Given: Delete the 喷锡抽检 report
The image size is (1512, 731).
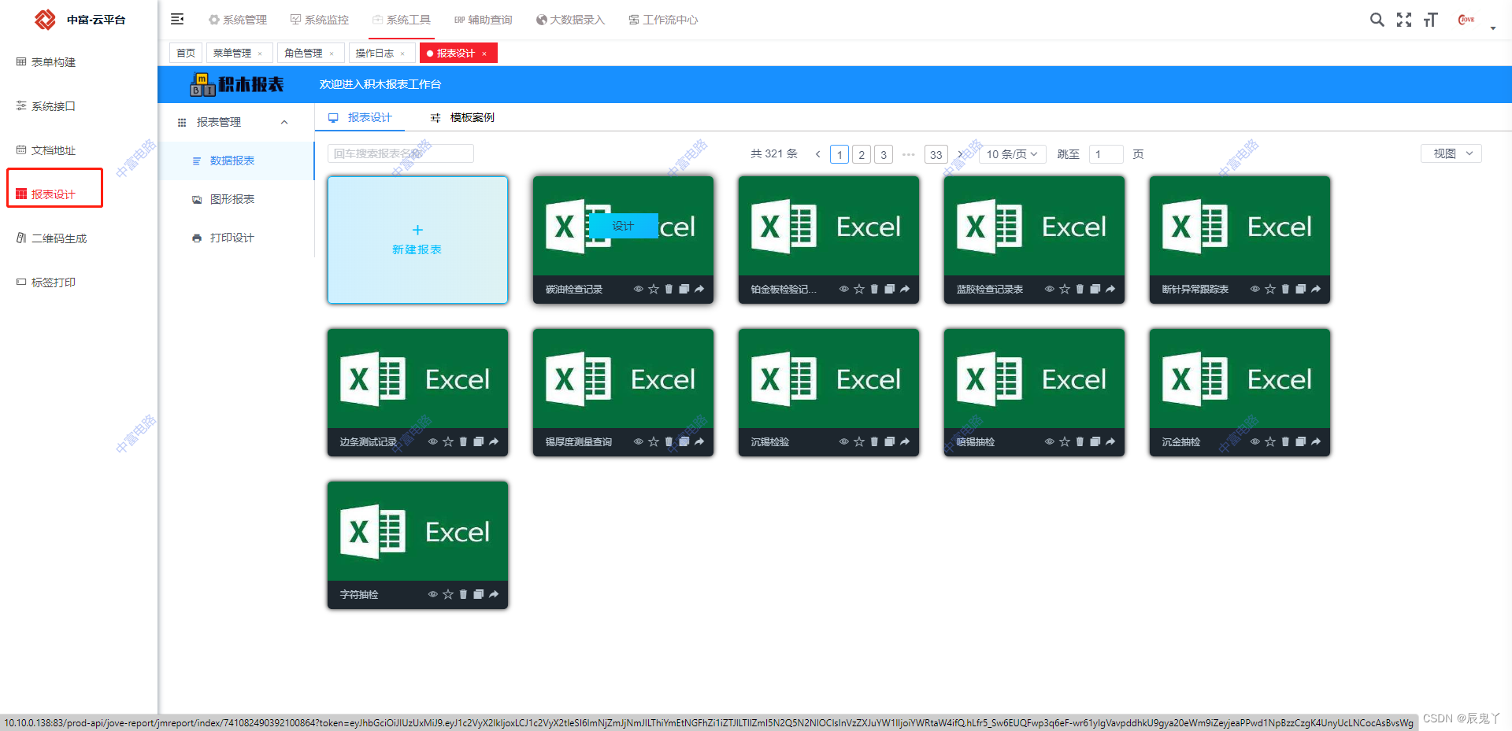Looking at the screenshot, I should click(1080, 441).
